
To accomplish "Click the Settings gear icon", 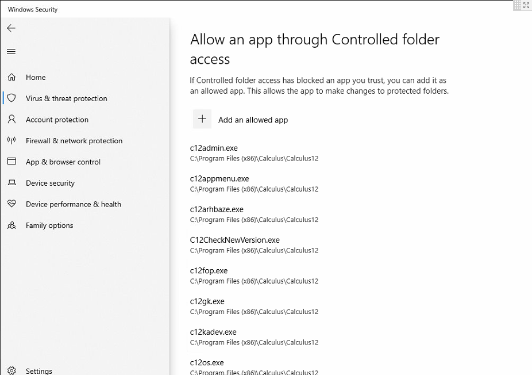I will point(11,371).
